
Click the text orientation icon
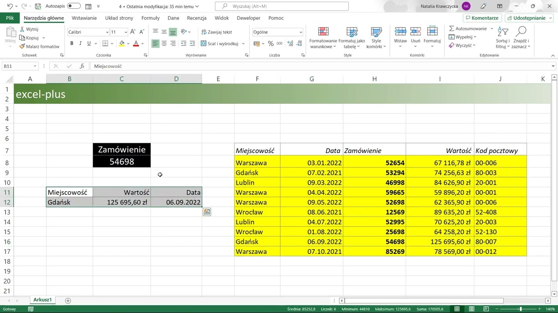[x=184, y=32]
